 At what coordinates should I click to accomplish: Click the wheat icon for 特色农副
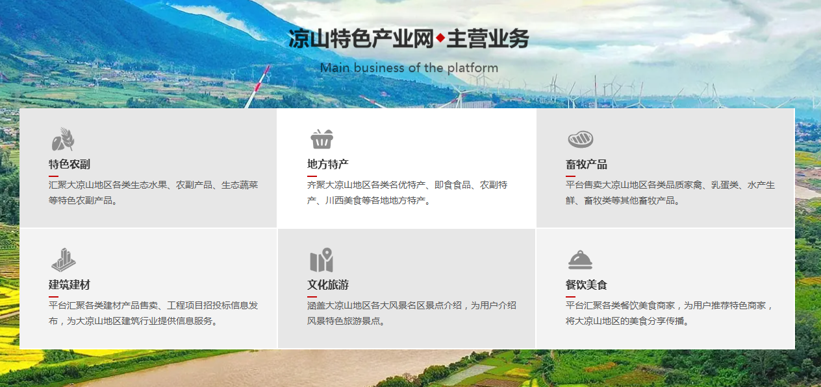[x=63, y=139]
